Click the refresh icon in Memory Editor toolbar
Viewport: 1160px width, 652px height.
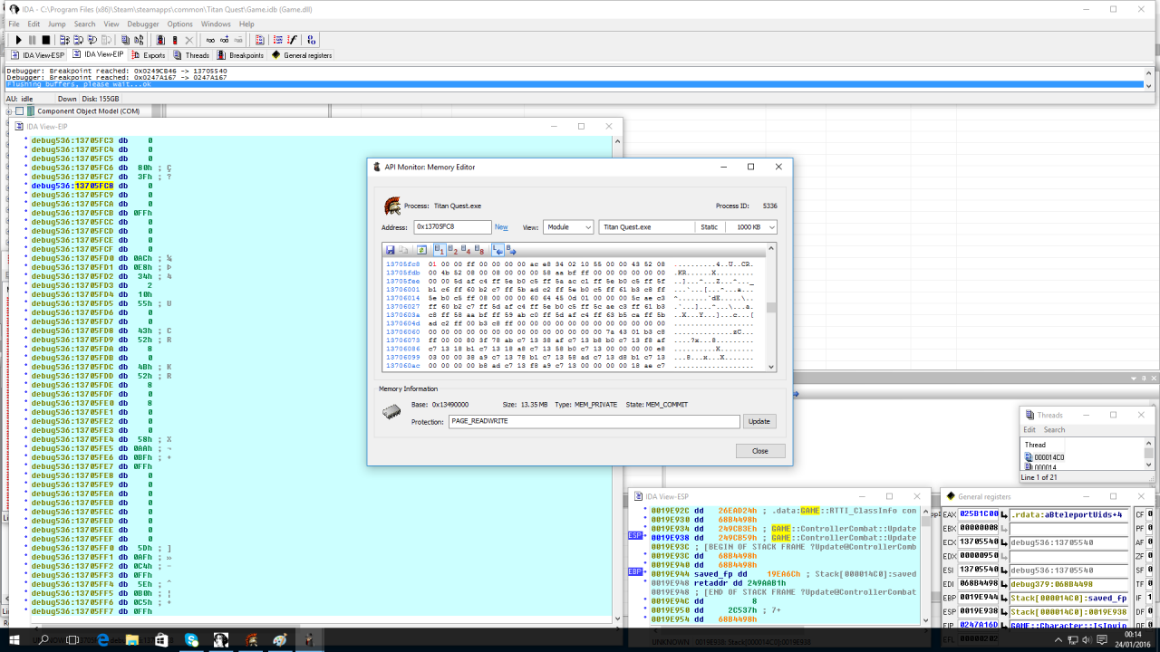click(x=421, y=249)
